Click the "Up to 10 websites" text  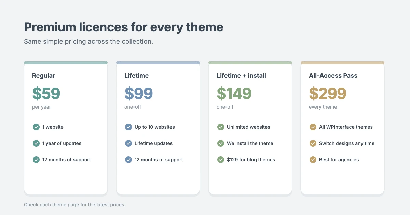pyautogui.click(x=155, y=127)
